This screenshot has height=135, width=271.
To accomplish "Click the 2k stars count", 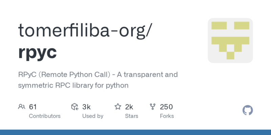I will click(129, 107).
